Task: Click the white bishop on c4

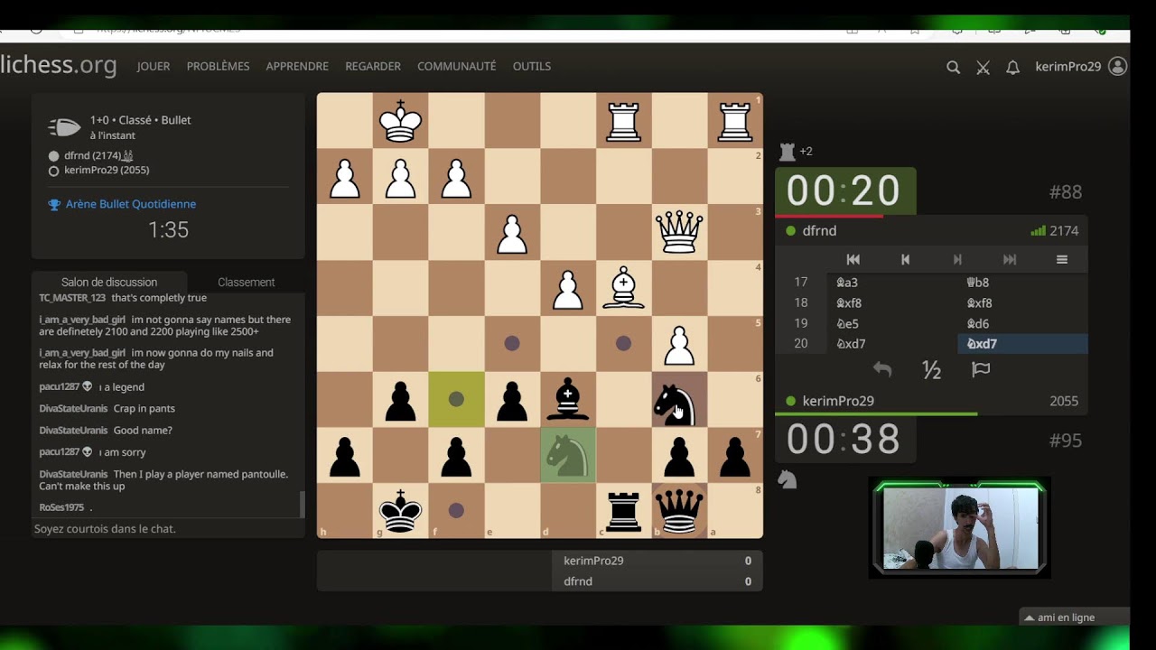Action: coord(623,288)
